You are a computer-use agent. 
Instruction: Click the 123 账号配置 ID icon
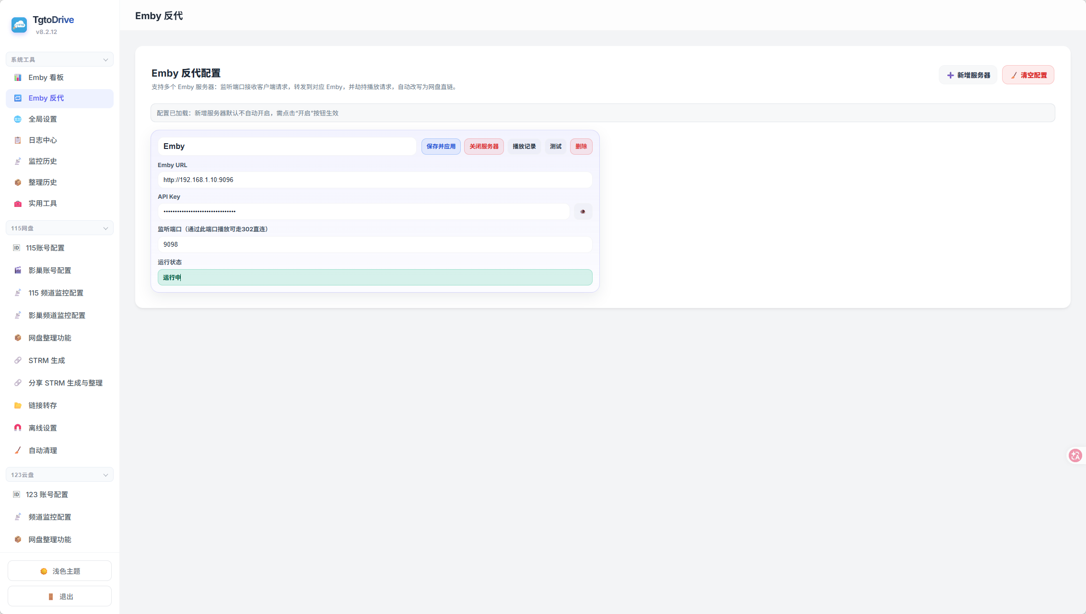click(16, 495)
